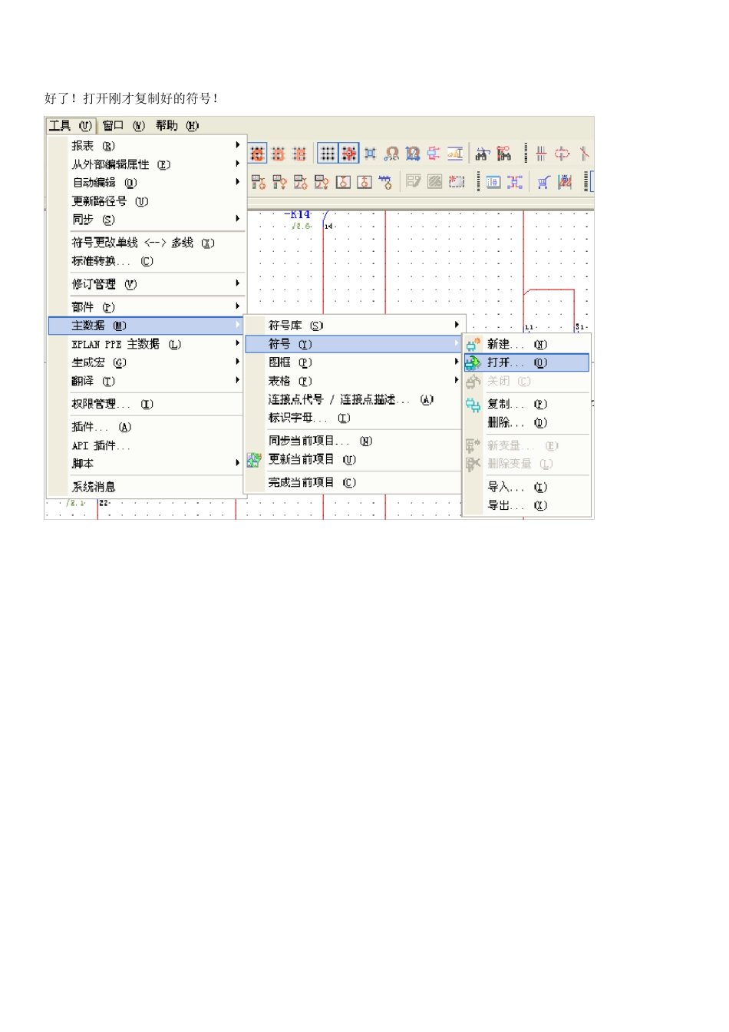Expand 图框 (P) submenu arrow

click(x=457, y=362)
